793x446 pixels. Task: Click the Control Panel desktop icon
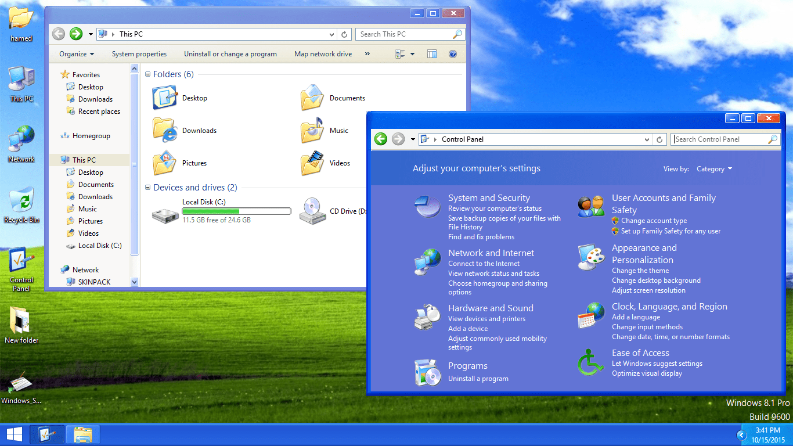(21, 260)
